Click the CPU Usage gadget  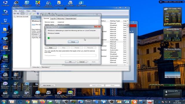point(172,17)
